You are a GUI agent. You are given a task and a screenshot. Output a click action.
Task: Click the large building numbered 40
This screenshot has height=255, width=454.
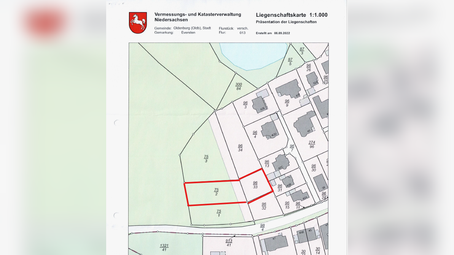(304, 124)
